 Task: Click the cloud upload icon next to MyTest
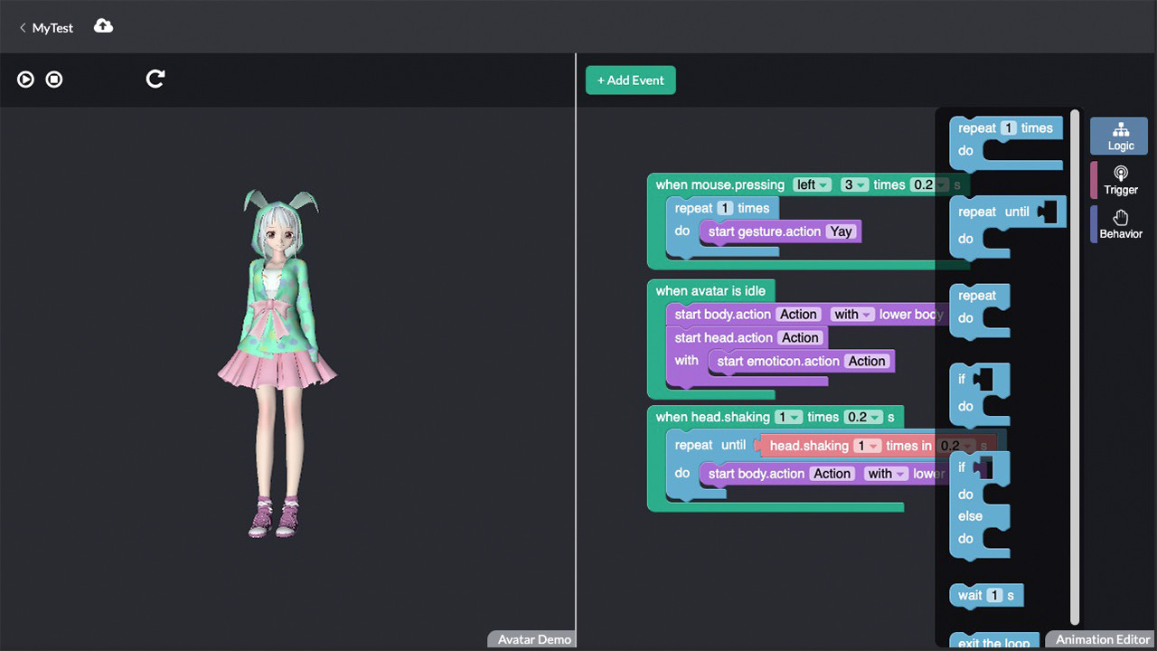(x=102, y=26)
